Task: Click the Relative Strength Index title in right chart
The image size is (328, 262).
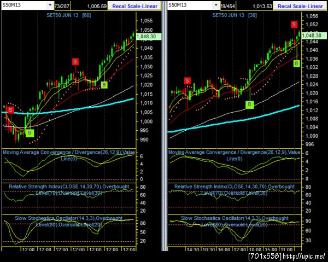Action: coord(235,190)
